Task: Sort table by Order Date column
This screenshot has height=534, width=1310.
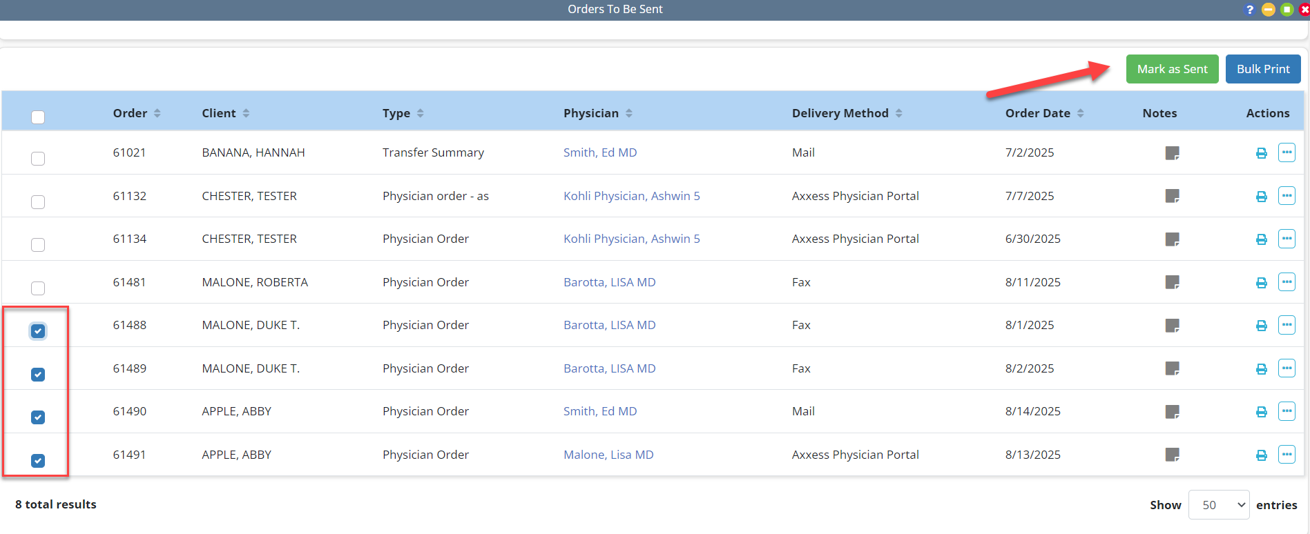Action: (x=1043, y=113)
